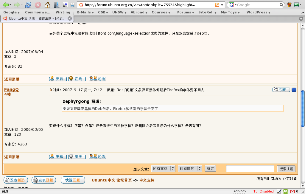Go back with the green left arrow
The width and height of the screenshot is (305, 194).
point(5,5)
